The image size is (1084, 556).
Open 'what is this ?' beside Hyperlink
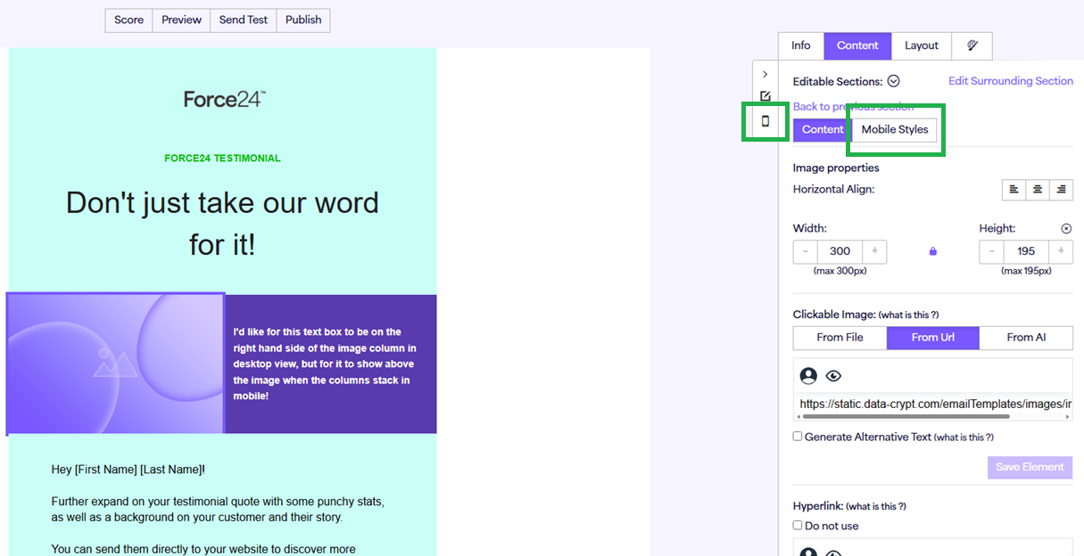(875, 507)
